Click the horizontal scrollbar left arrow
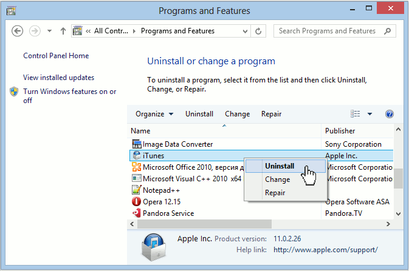 coord(132,224)
